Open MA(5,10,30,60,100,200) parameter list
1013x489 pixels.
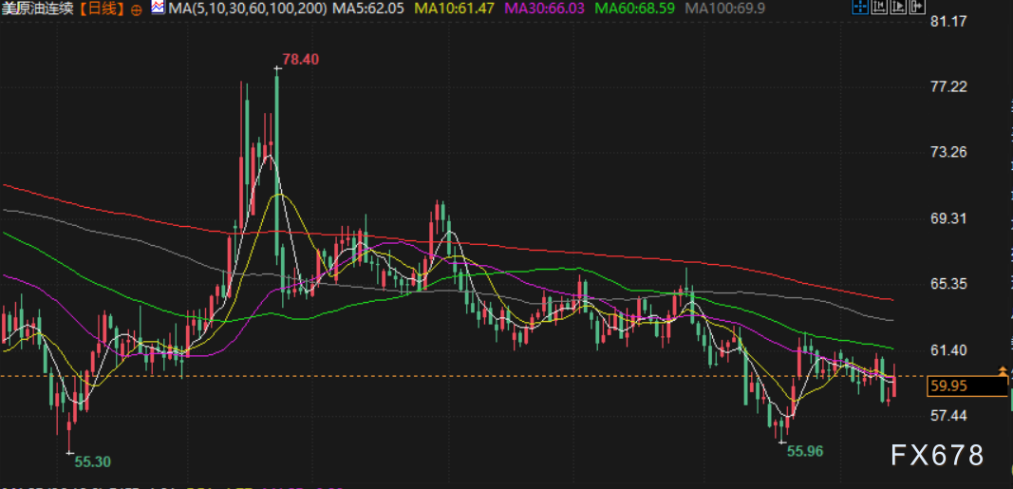pos(247,9)
